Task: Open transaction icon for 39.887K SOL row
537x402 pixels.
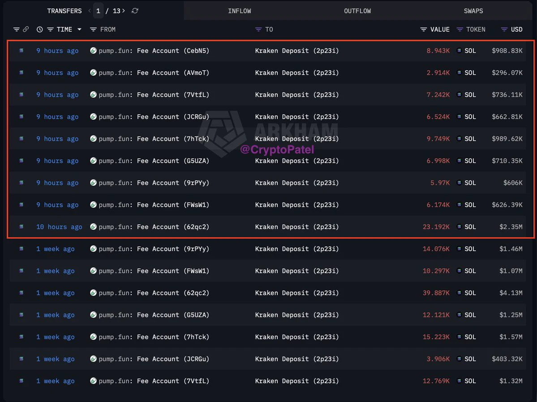Action: [x=21, y=293]
